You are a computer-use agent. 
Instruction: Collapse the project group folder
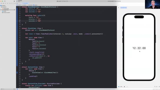pos(1,7)
